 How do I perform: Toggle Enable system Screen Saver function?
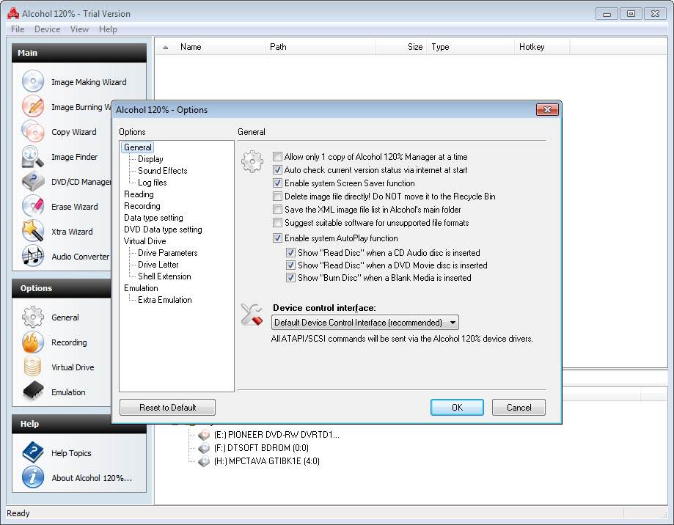point(278,183)
